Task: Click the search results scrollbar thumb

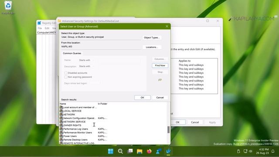Action: 168,130
